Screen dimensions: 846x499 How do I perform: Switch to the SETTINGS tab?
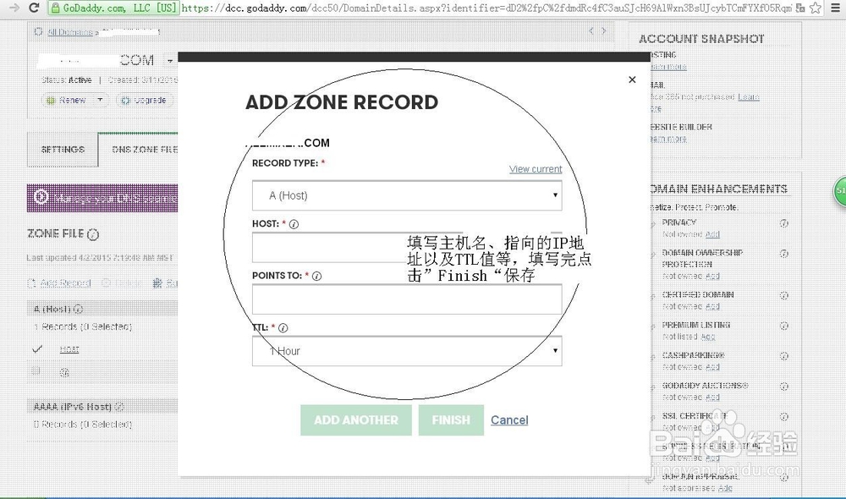click(x=62, y=150)
